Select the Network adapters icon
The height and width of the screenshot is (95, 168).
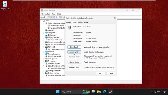coord(46,54)
